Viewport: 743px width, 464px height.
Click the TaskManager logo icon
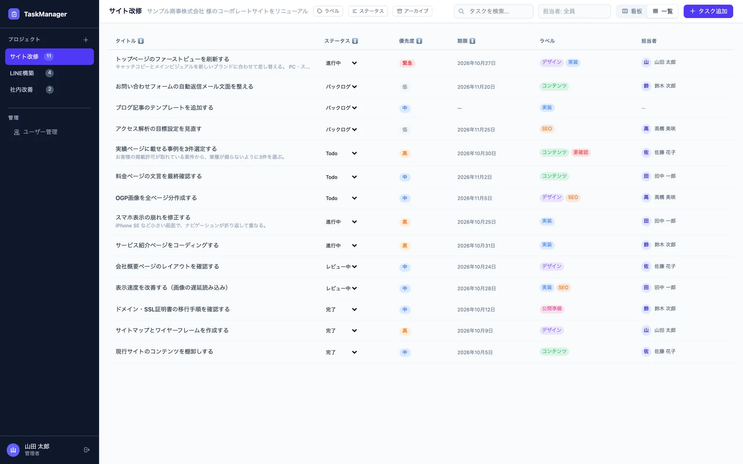[x=14, y=14]
